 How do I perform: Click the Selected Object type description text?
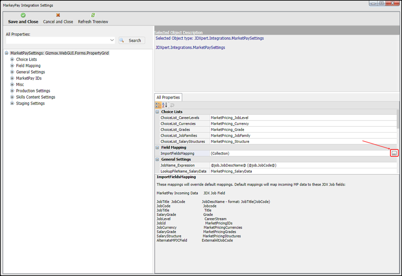point(210,38)
